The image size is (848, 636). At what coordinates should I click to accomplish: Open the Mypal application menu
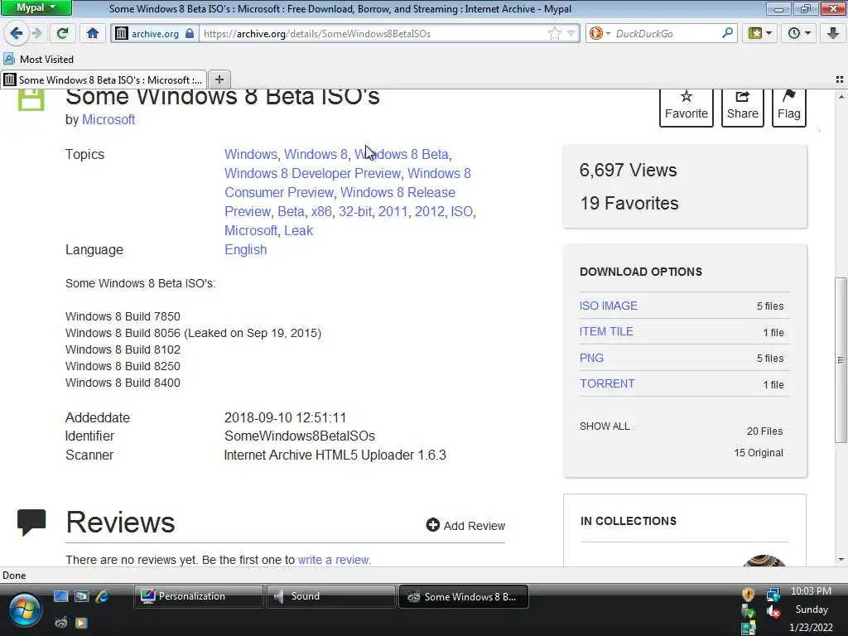point(36,7)
